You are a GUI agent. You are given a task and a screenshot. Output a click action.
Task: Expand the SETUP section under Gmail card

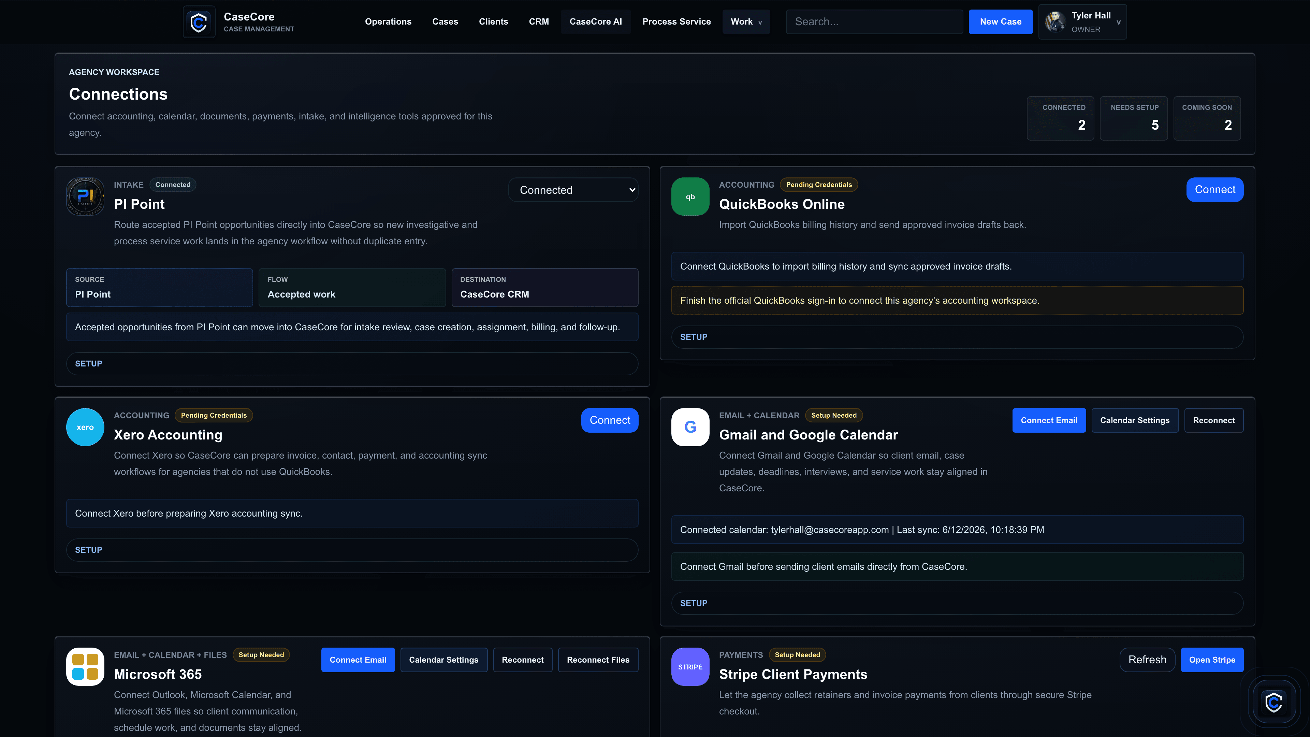[x=957, y=603]
